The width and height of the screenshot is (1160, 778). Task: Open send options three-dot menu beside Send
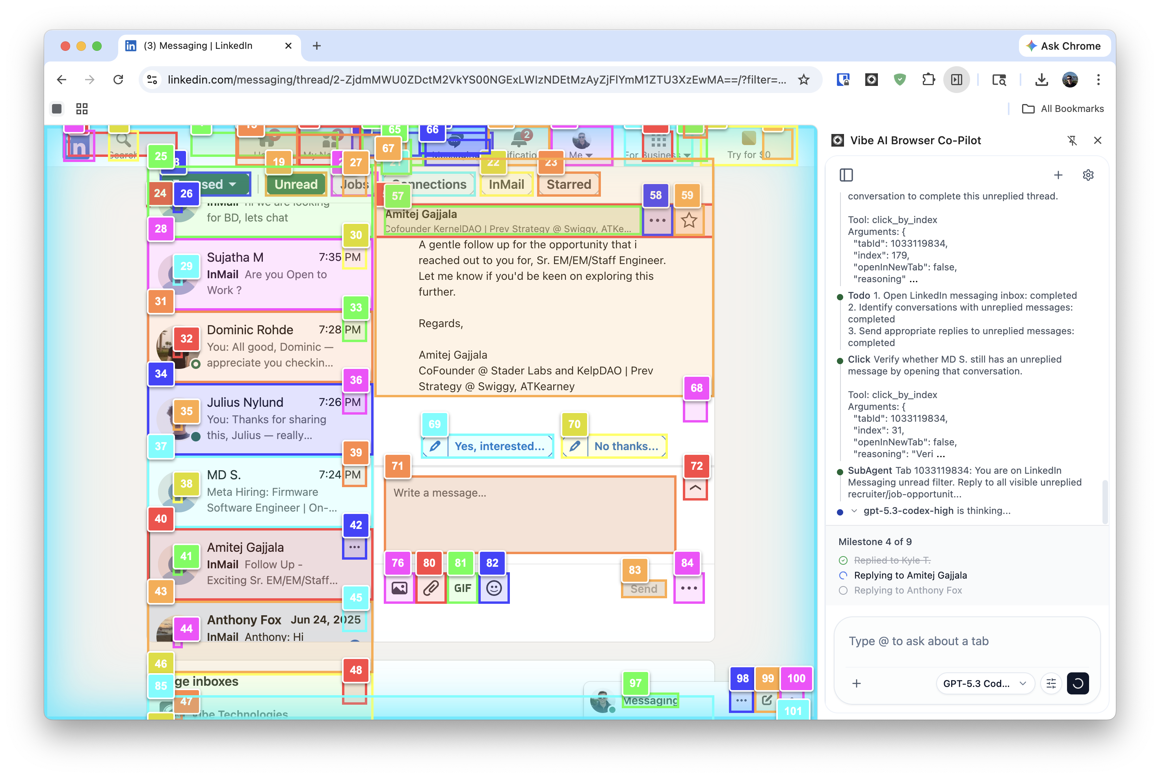click(689, 588)
